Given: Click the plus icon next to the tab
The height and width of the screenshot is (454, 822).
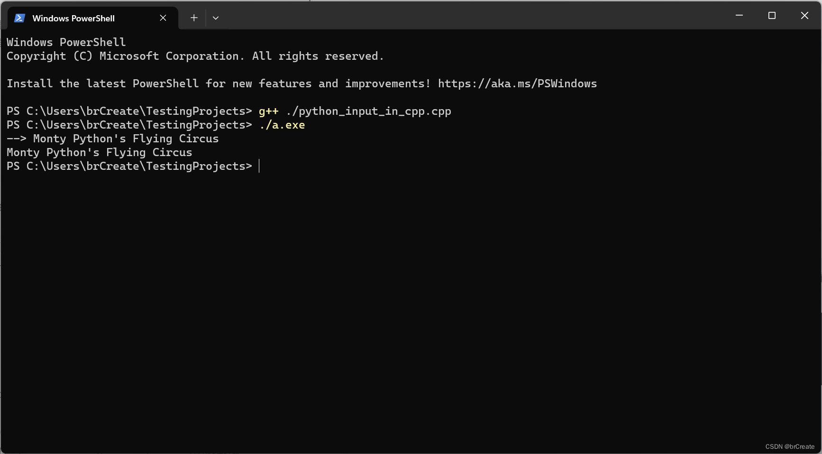Looking at the screenshot, I should coord(193,18).
